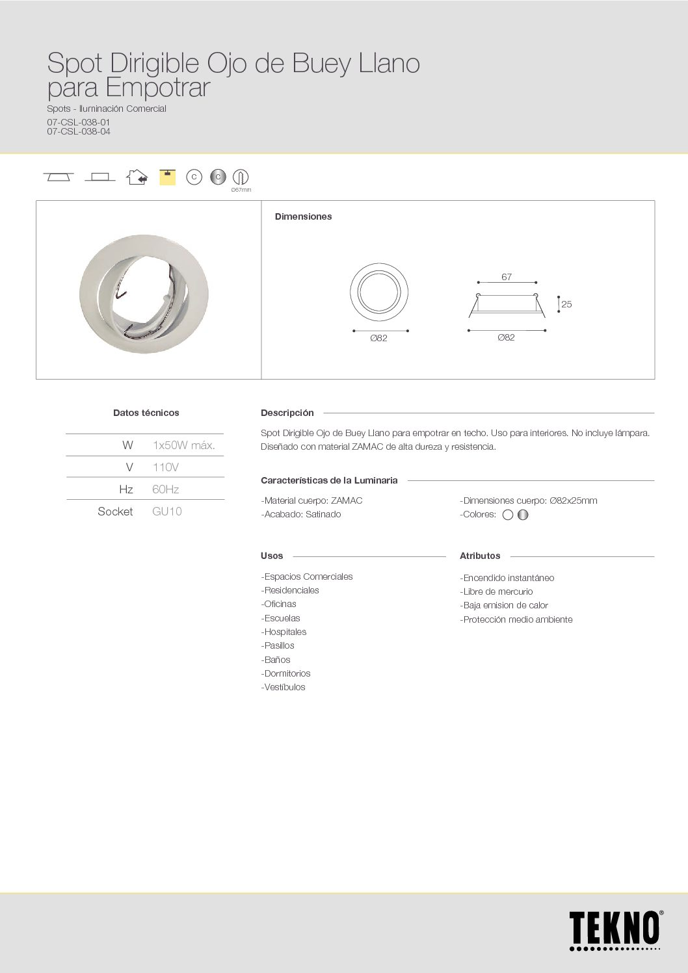This screenshot has height=973, width=688.
Task: Click '-Protección medio ambiente' attribute
Action: point(516,619)
